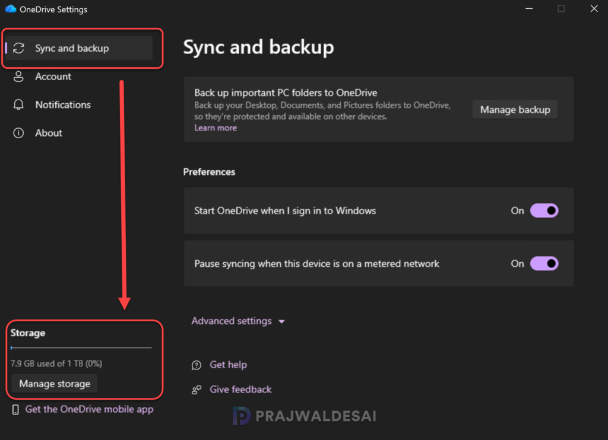Disable pause syncing on metered network toggle
The height and width of the screenshot is (440, 608).
click(x=544, y=264)
